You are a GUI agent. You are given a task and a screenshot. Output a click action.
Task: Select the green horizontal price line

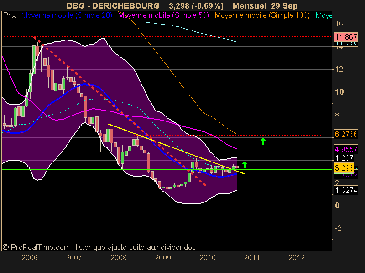click(x=167, y=169)
